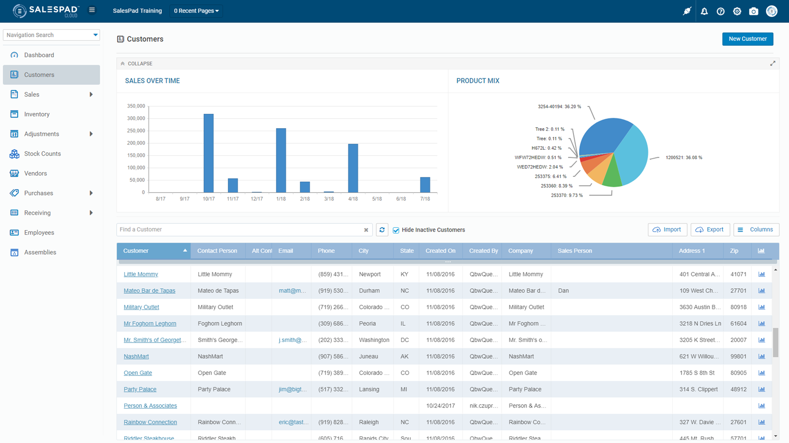Open the 0 Recent Pages dropdown
The width and height of the screenshot is (789, 443).
pyautogui.click(x=196, y=11)
